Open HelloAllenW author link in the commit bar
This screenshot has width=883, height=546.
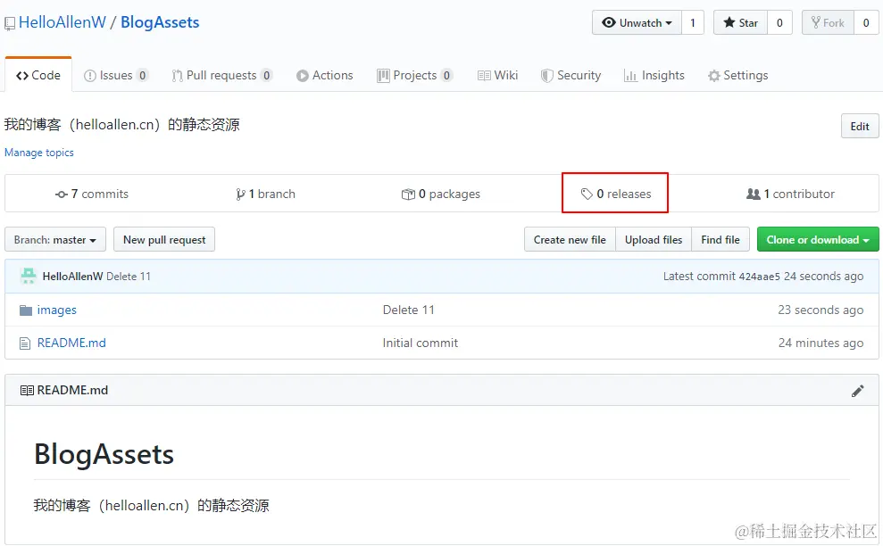[x=72, y=277]
